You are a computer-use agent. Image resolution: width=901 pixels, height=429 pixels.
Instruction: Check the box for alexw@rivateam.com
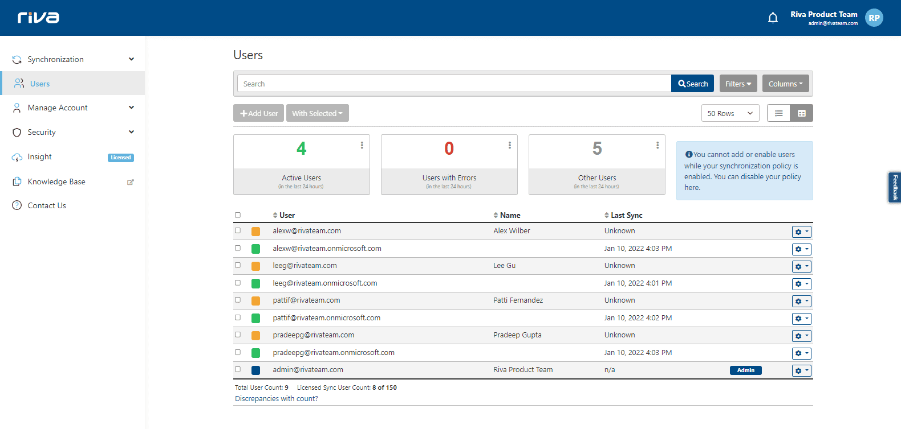point(238,230)
